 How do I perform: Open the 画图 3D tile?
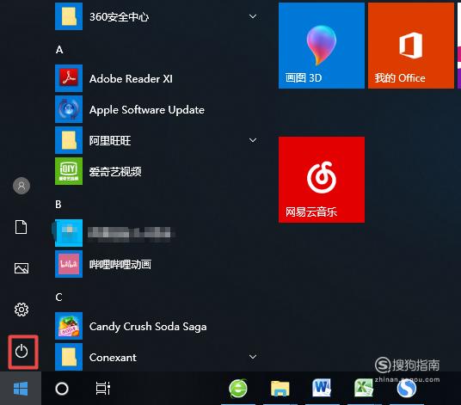322,46
